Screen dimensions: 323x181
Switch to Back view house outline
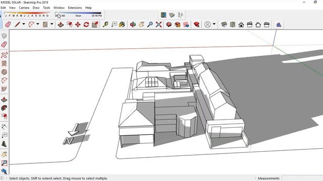(x=258, y=25)
